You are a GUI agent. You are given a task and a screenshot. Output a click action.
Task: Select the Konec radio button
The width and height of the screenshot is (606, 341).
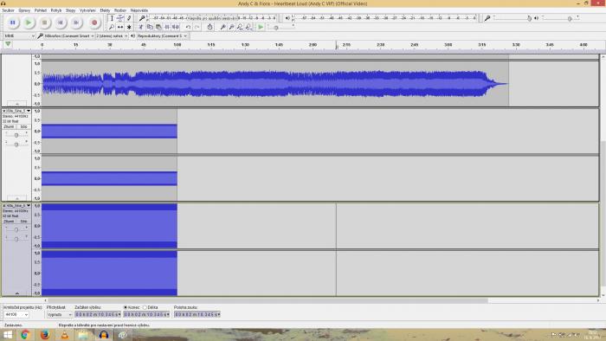point(126,307)
